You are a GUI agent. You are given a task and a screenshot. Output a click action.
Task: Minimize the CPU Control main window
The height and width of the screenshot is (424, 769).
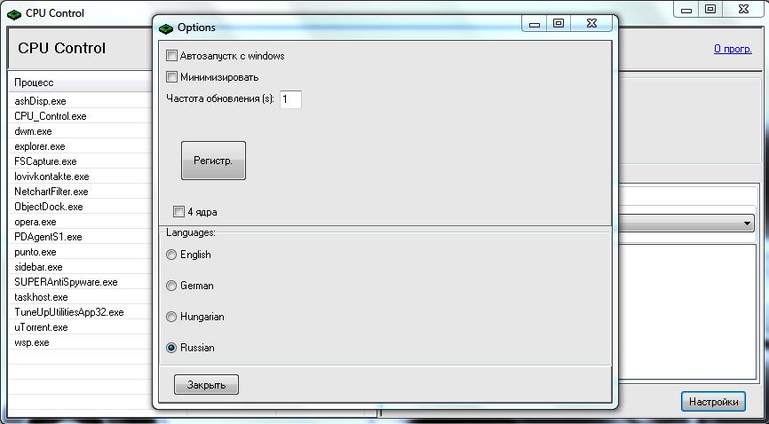pos(686,9)
